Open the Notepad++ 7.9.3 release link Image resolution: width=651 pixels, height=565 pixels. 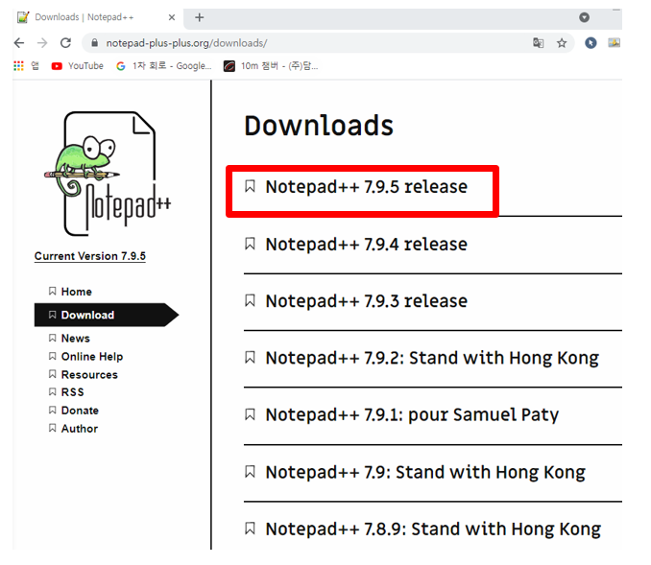coord(367,301)
